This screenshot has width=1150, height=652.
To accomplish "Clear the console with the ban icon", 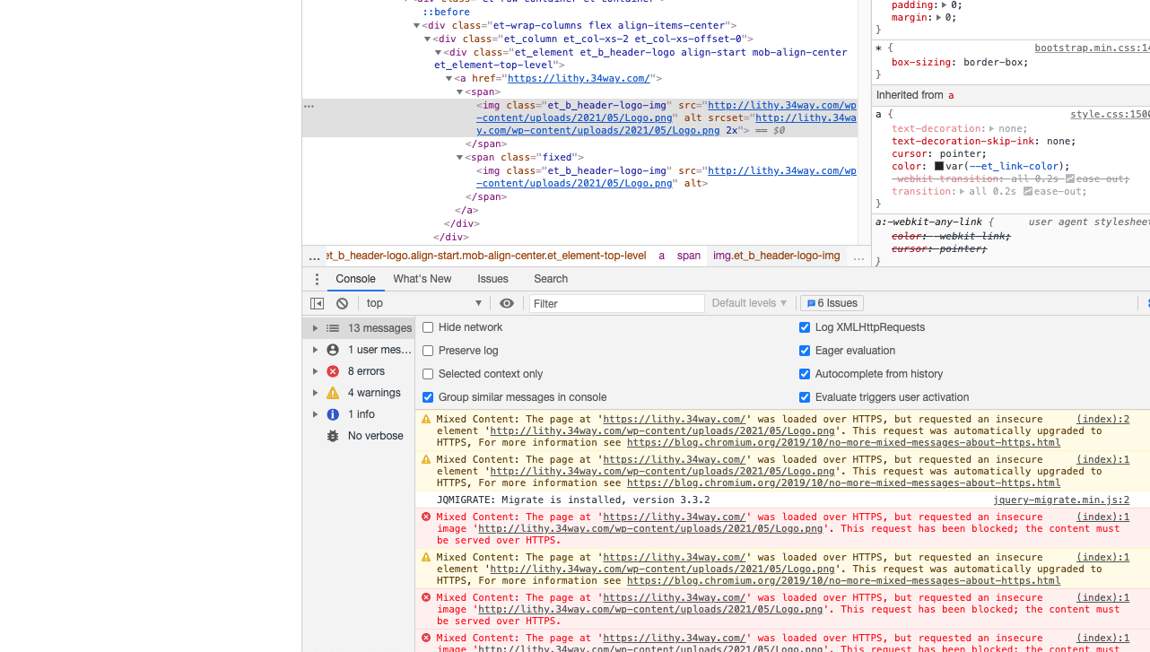I will (342, 303).
